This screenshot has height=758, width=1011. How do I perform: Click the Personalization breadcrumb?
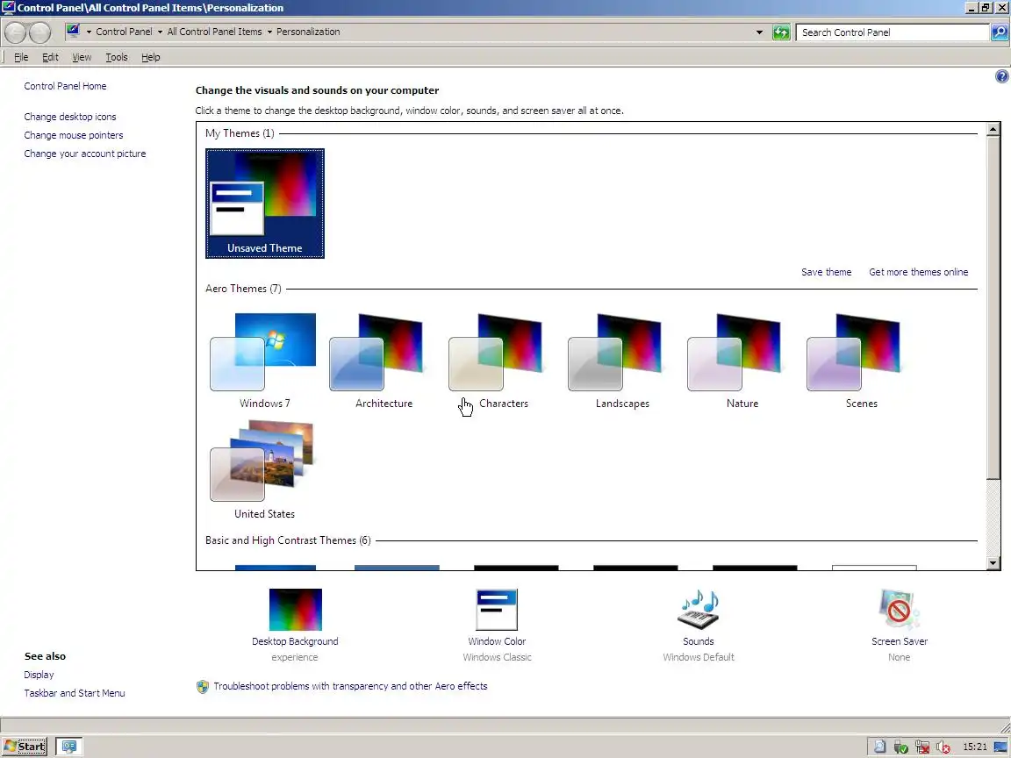point(308,32)
